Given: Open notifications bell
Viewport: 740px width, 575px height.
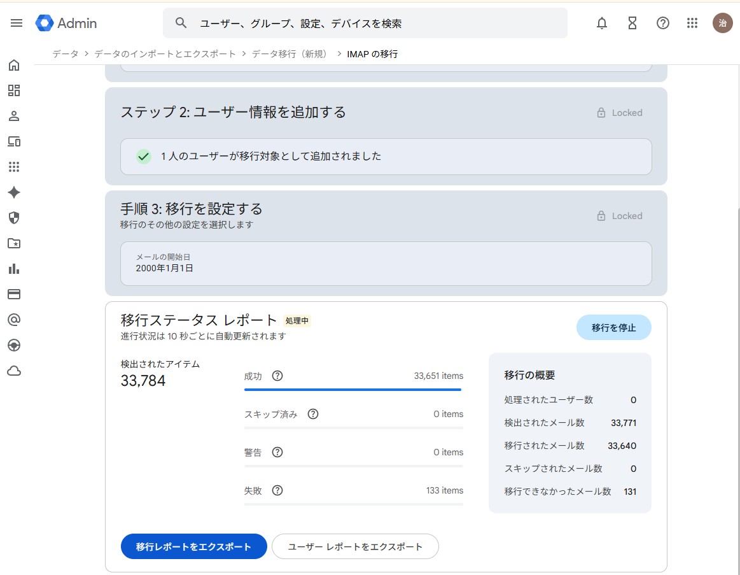Looking at the screenshot, I should (x=601, y=24).
